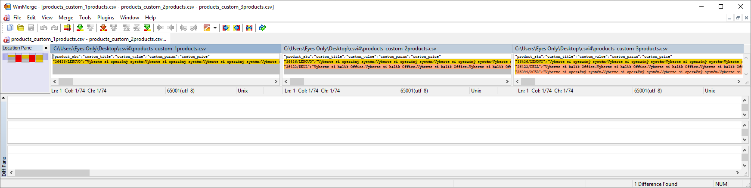Screen dimensions: 751x188
Task: Close the Diff Pane
Action: 3,98
